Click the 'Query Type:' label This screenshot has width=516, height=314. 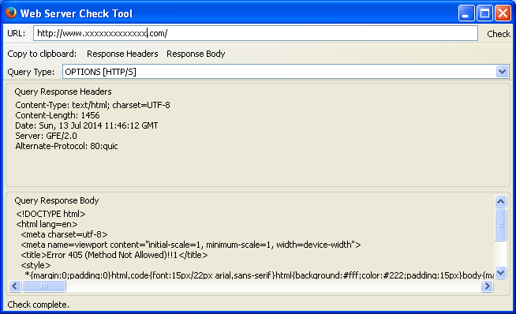pyautogui.click(x=31, y=72)
